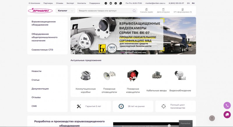Click the Эридан logo
233x127 pixels.
(40, 10)
